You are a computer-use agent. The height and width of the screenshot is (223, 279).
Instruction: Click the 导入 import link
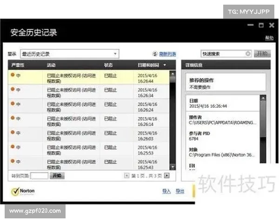coord(166,191)
